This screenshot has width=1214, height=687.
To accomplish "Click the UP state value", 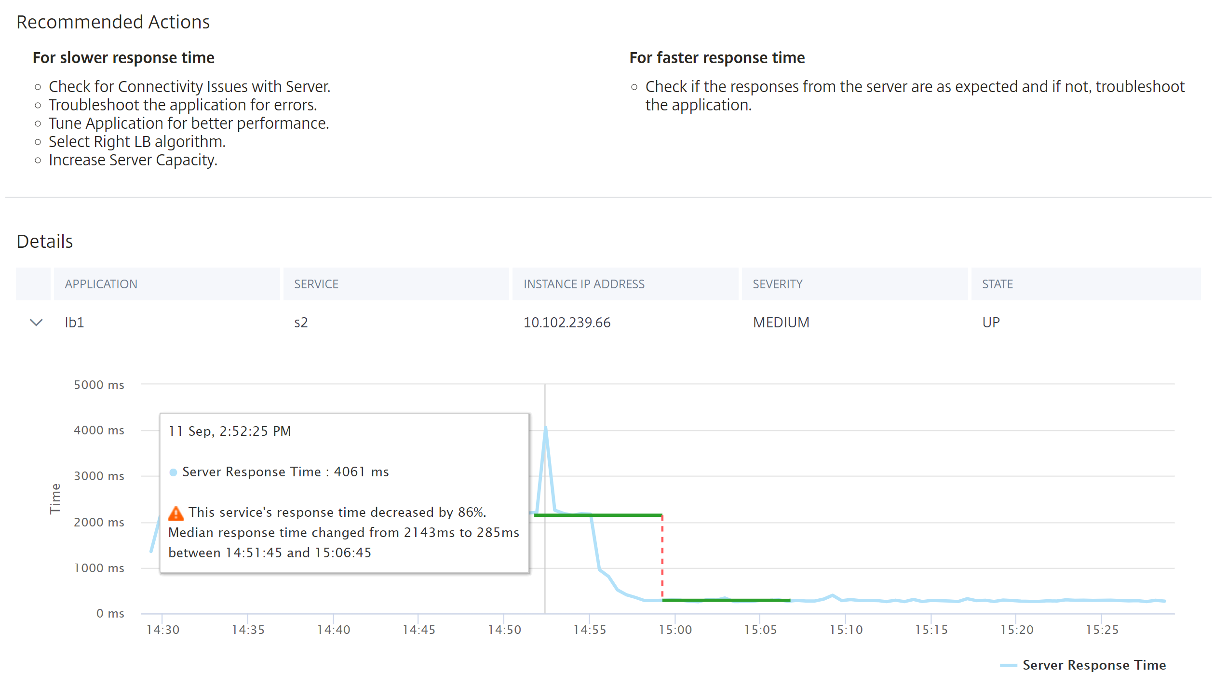I will pyautogui.click(x=991, y=322).
